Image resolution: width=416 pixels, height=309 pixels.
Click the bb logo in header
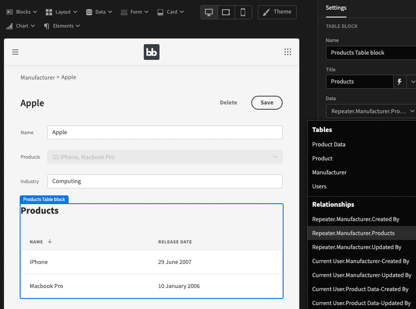(x=152, y=52)
